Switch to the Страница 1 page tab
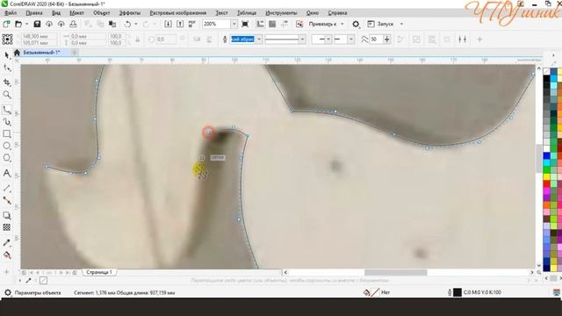Screen dimensions: 562x316 tap(99, 272)
